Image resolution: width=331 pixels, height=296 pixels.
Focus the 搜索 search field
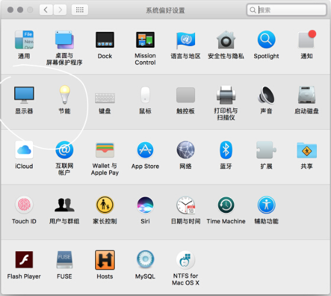(286, 9)
